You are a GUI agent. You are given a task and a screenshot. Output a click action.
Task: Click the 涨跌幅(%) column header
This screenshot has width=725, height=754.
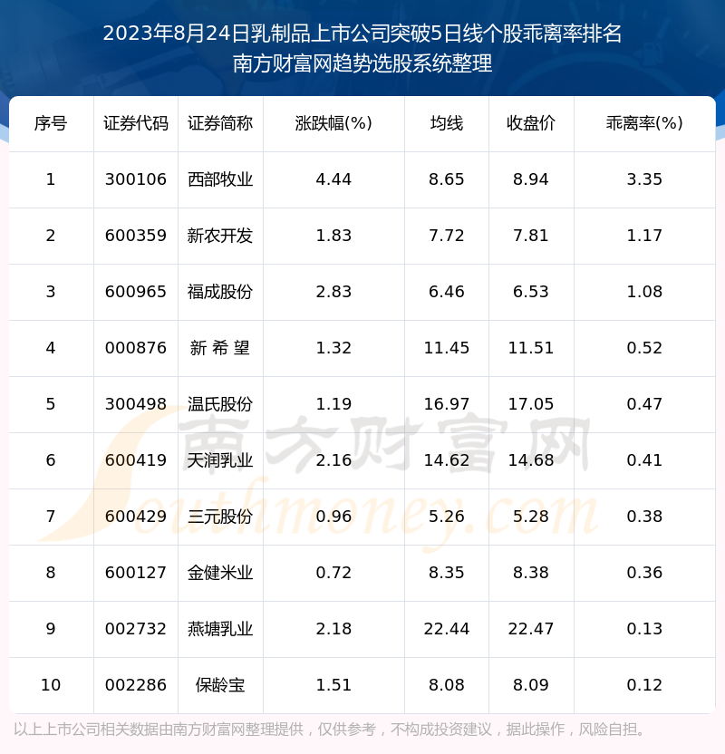[x=333, y=123]
